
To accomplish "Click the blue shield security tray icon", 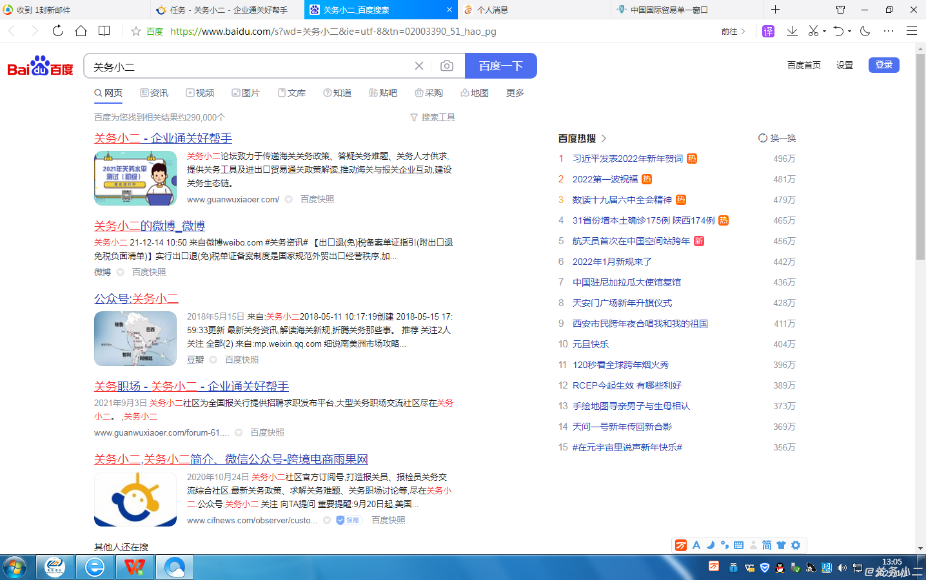I will 764,568.
